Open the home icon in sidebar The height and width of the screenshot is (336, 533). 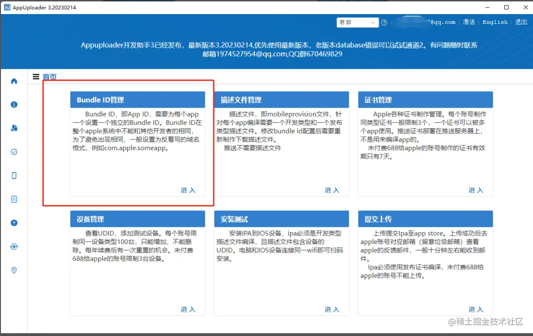(14, 81)
